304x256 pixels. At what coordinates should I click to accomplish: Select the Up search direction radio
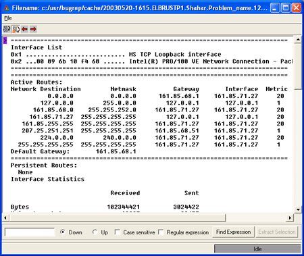(95, 232)
